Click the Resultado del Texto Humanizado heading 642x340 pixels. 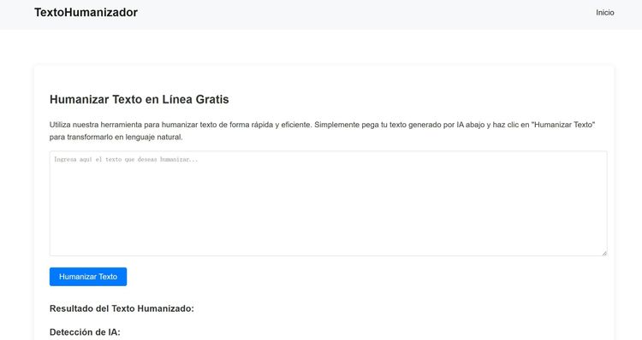click(x=122, y=308)
